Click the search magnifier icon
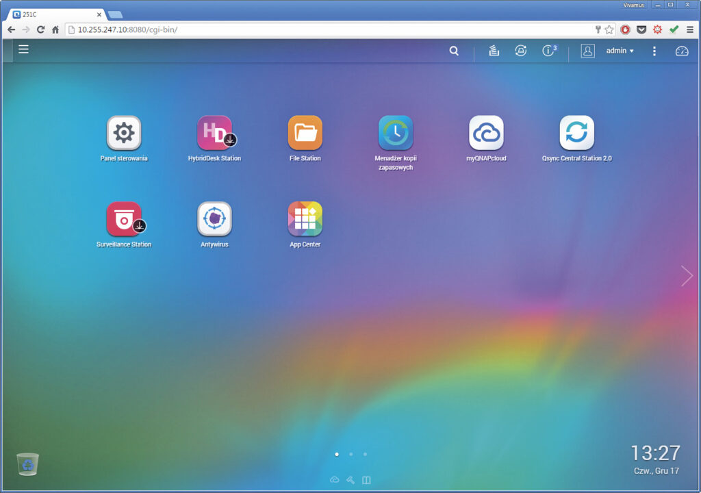The width and height of the screenshot is (701, 493). pos(454,51)
